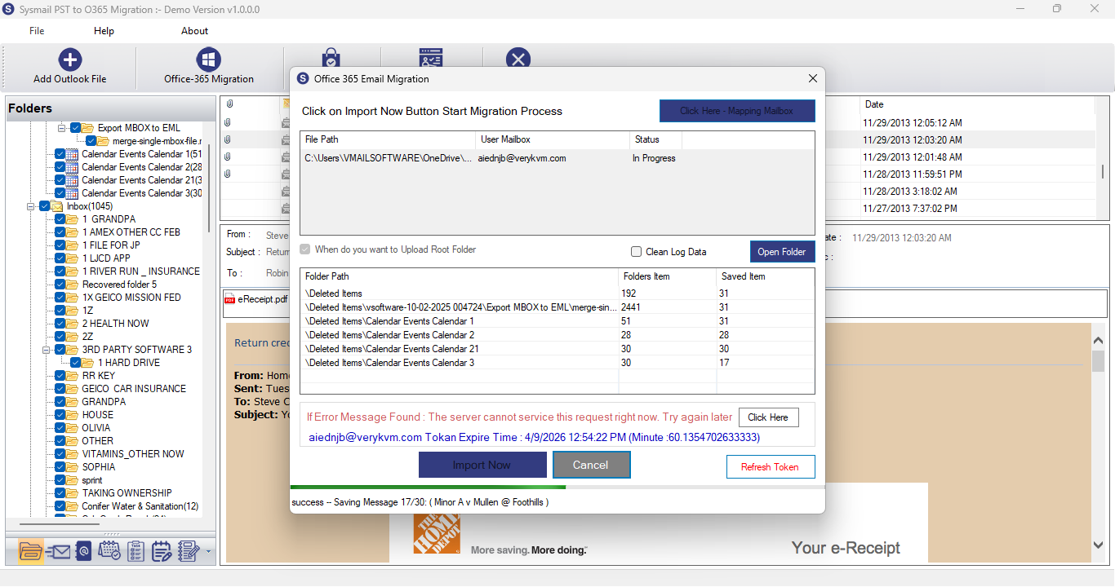Click the message list vertical scrollbar thumb
The image size is (1115, 587).
1103,170
